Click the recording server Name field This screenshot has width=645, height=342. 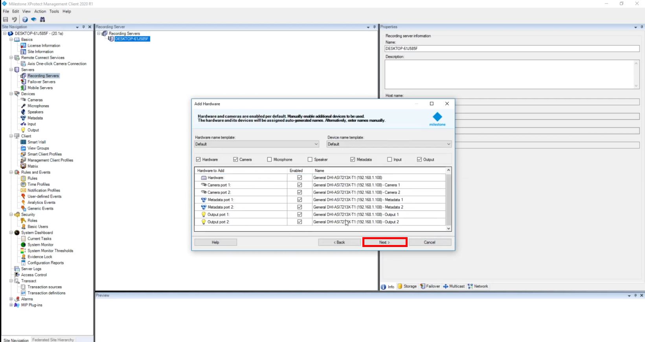pos(512,49)
